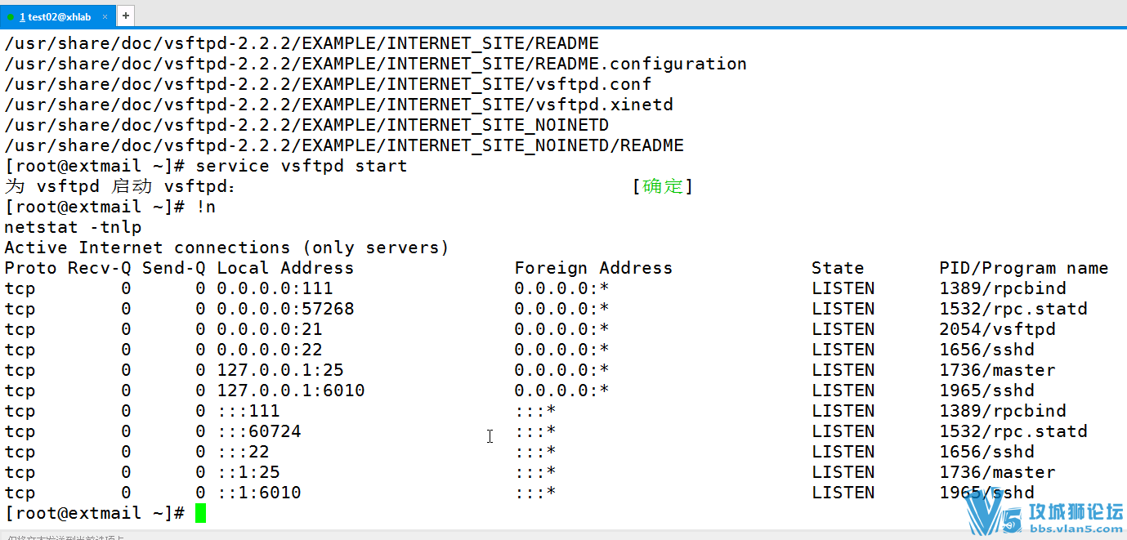
Task: Click the green connection status dot on the tab
Action: [x=11, y=17]
